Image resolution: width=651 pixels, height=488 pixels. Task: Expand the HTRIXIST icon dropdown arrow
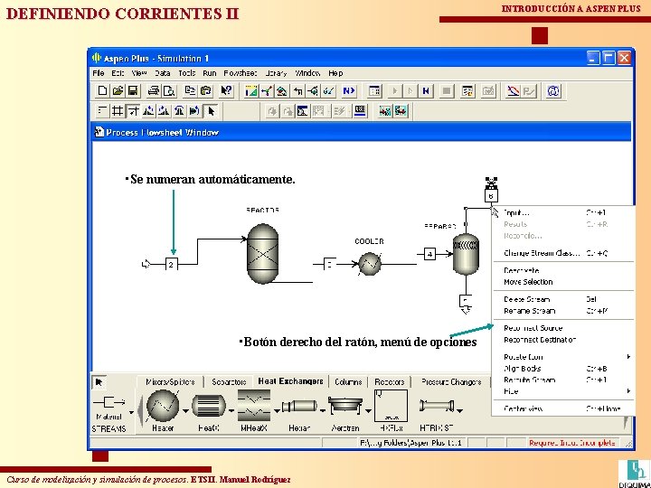(x=459, y=411)
